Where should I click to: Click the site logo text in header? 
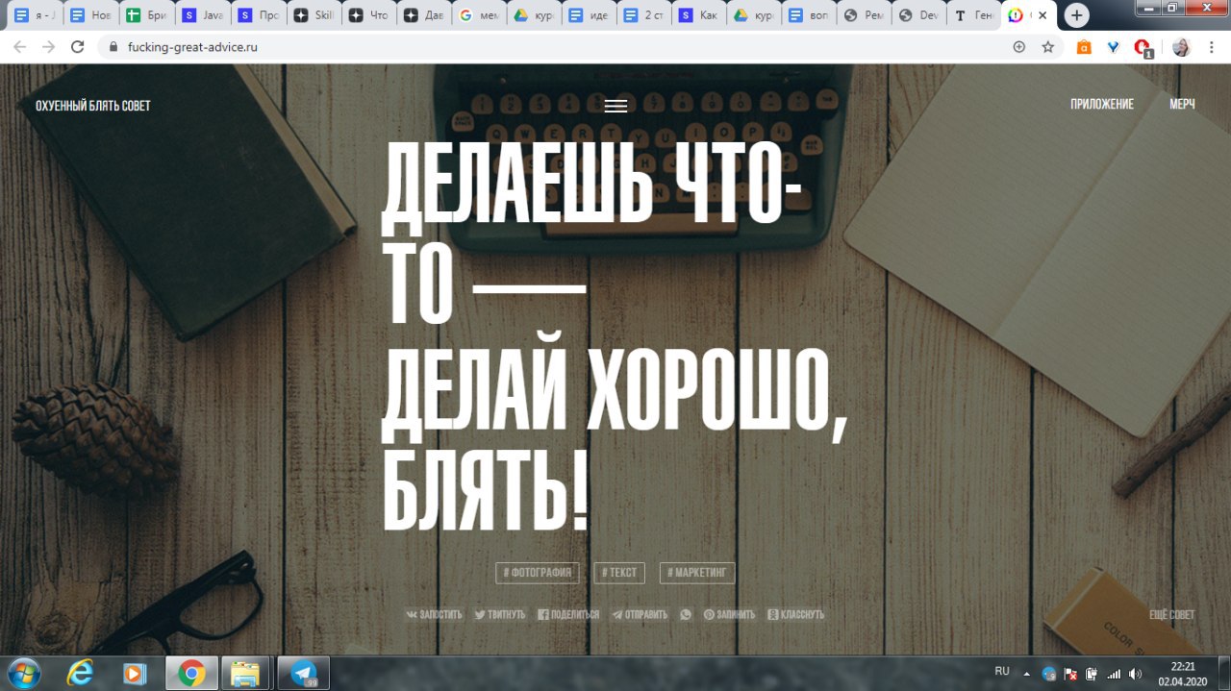93,106
